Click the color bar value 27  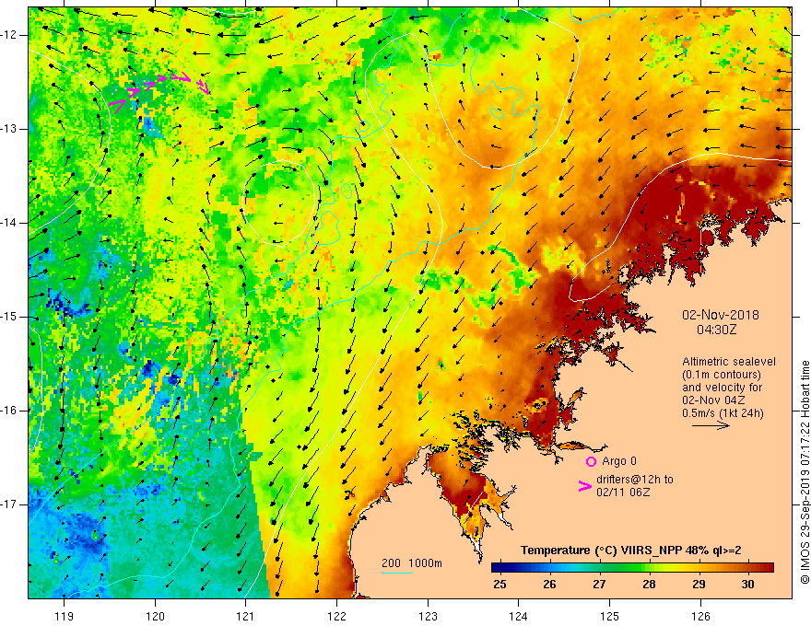[599, 585]
